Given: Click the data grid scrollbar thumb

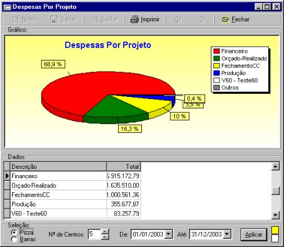Looking at the screenshot, I should (275, 191).
